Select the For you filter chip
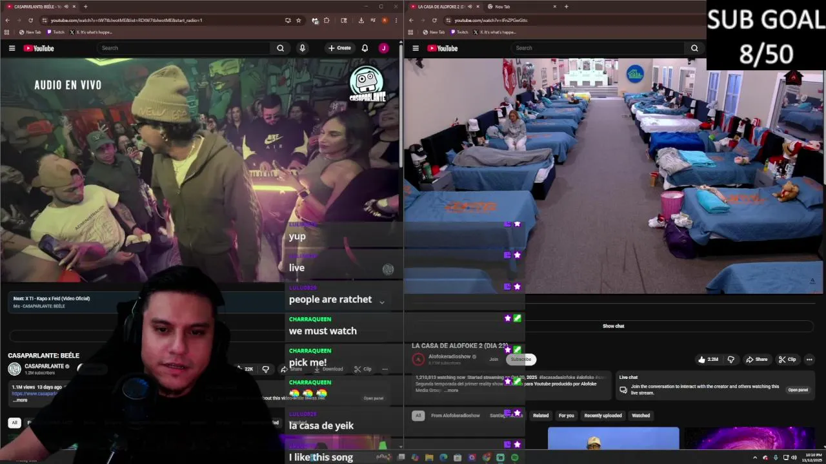Viewport: 826px width, 464px height. 566,416
